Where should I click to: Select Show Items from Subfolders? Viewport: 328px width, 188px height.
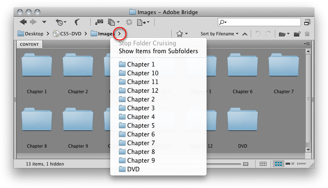158,51
